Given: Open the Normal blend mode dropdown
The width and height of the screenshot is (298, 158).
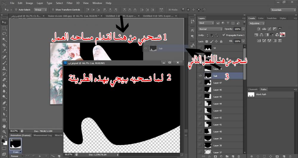Looking at the screenshot, I should (x=210, y=29).
